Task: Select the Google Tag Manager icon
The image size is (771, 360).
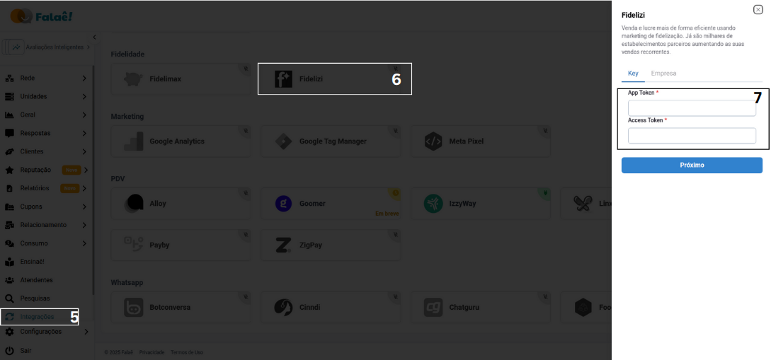Action: pyautogui.click(x=283, y=141)
